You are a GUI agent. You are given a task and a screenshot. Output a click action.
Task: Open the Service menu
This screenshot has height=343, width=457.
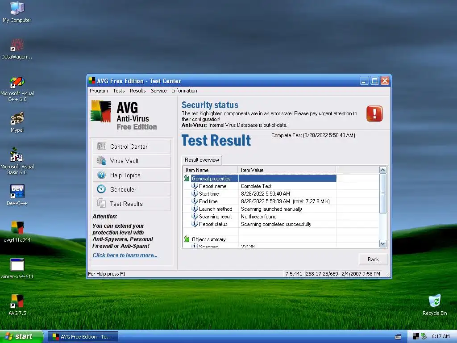click(x=159, y=91)
